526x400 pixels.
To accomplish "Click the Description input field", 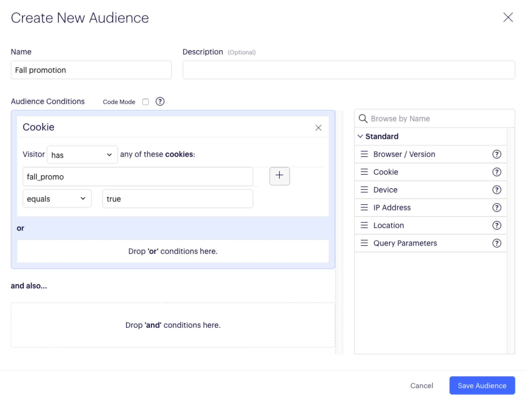I will coord(348,70).
